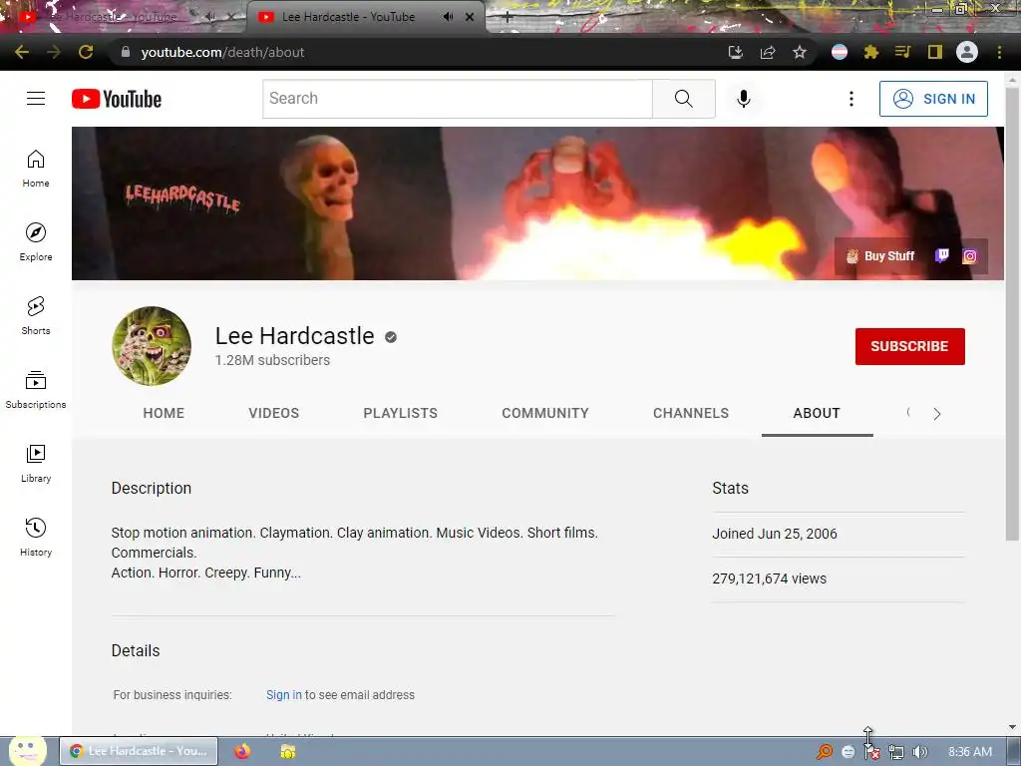The width and height of the screenshot is (1021, 766).
Task: Open Library in sidebar
Action: [x=36, y=463]
